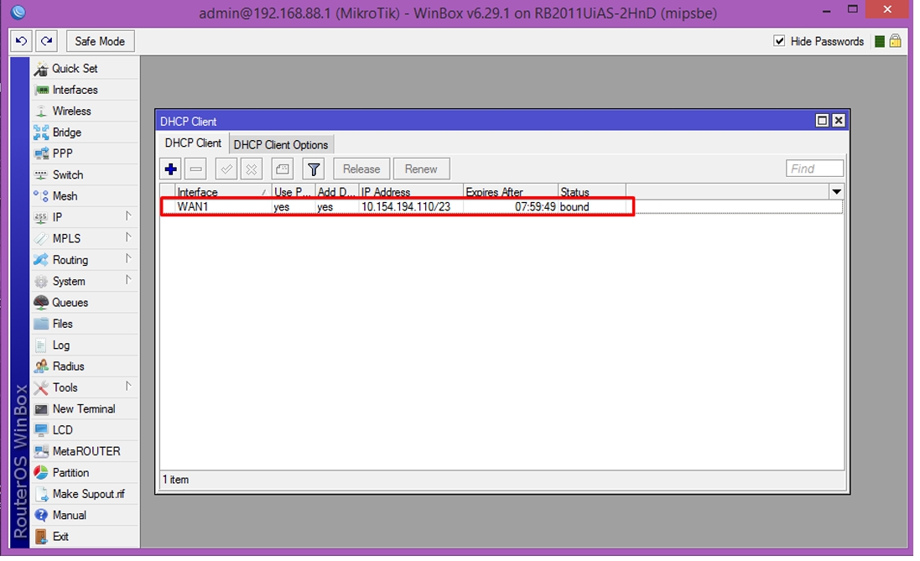Expand the Routing submenu
The height and width of the screenshot is (561, 920).
tap(85, 260)
